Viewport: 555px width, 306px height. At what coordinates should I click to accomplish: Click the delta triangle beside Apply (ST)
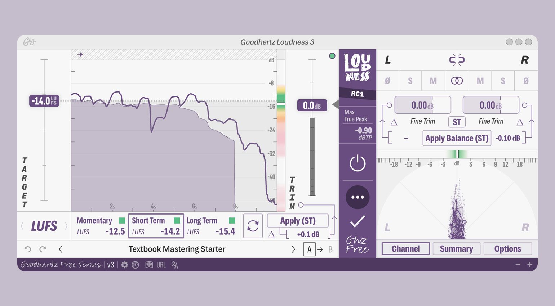272,235
